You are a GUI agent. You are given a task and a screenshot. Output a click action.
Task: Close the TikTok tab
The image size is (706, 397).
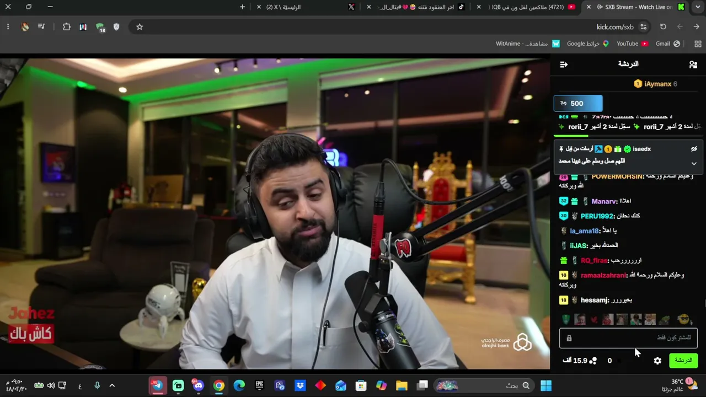370,7
